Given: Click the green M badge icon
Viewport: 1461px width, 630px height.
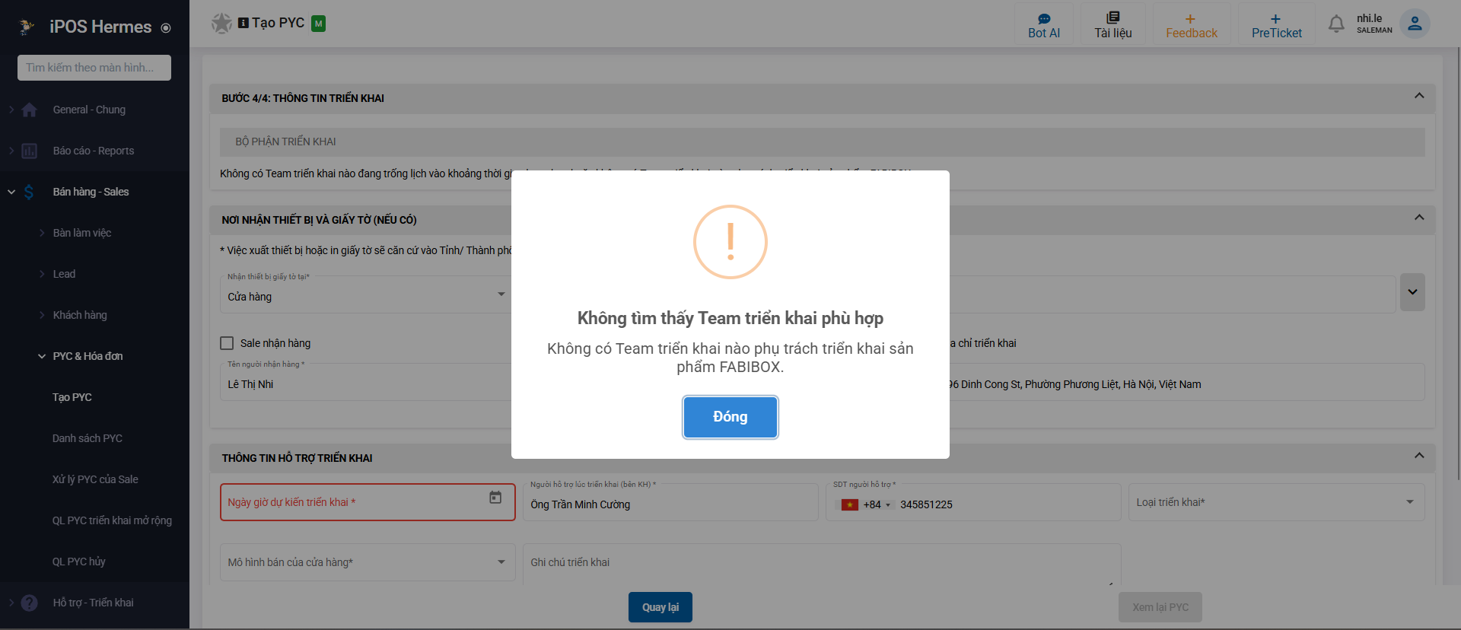Looking at the screenshot, I should tap(319, 24).
